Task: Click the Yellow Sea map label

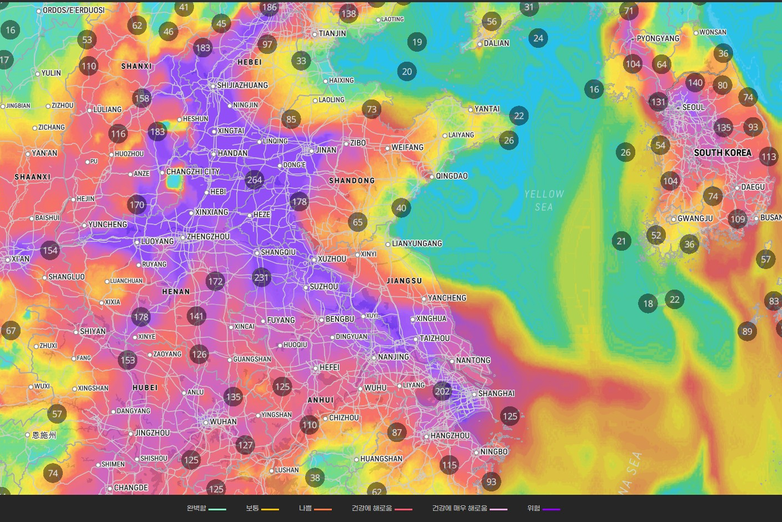Action: [544, 201]
